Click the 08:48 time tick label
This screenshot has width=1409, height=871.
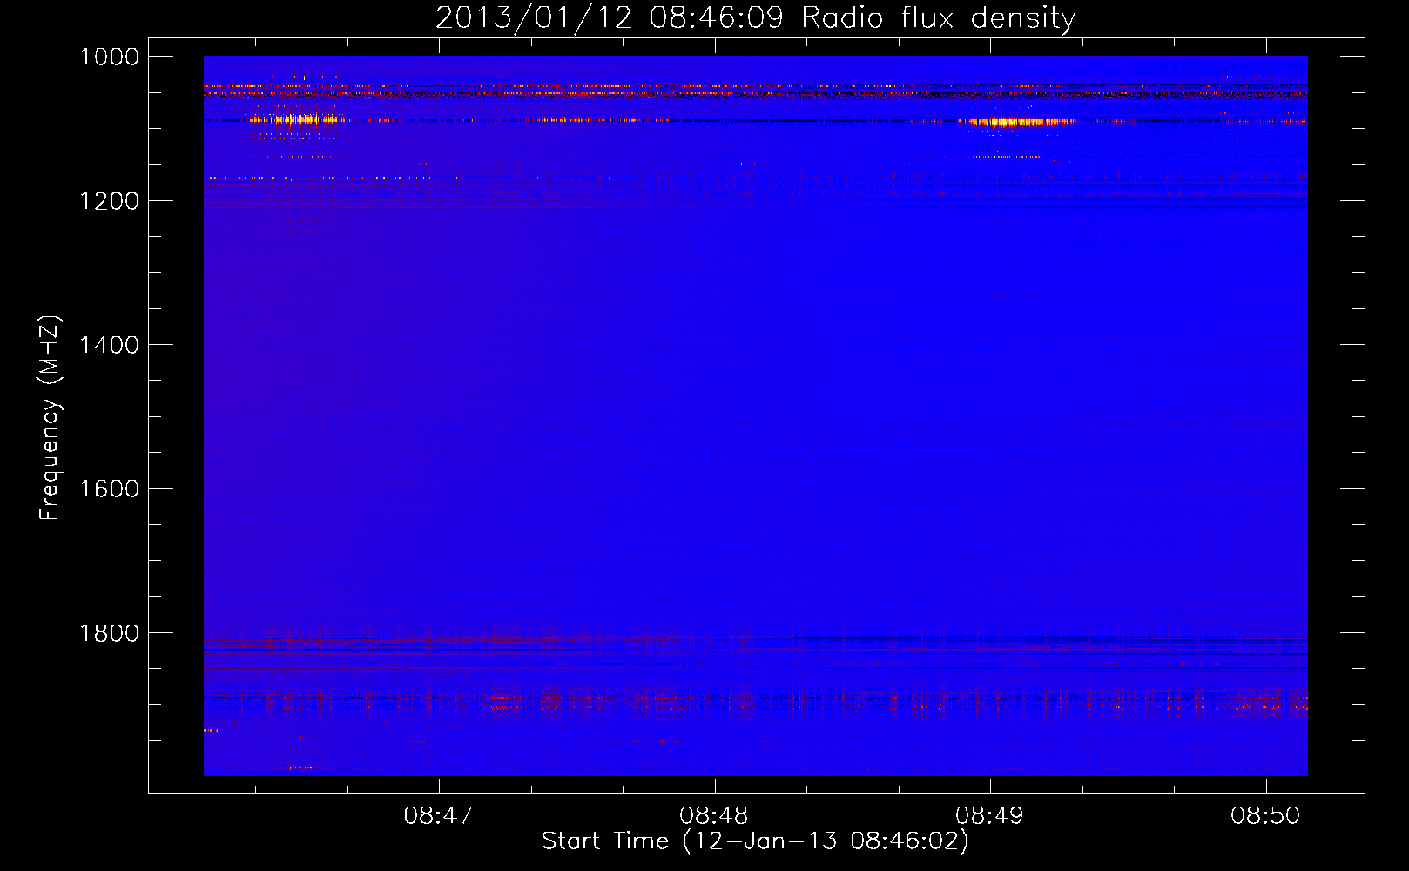(x=714, y=816)
